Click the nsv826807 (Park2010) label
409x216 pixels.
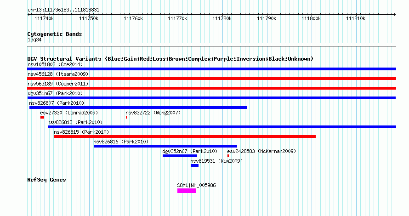[x=57, y=103]
